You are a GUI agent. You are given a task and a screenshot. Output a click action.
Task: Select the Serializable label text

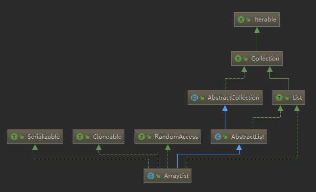tap(44, 137)
